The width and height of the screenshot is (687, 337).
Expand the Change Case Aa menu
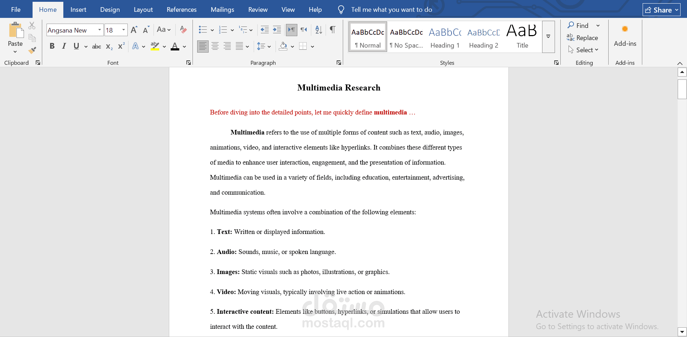coord(164,30)
